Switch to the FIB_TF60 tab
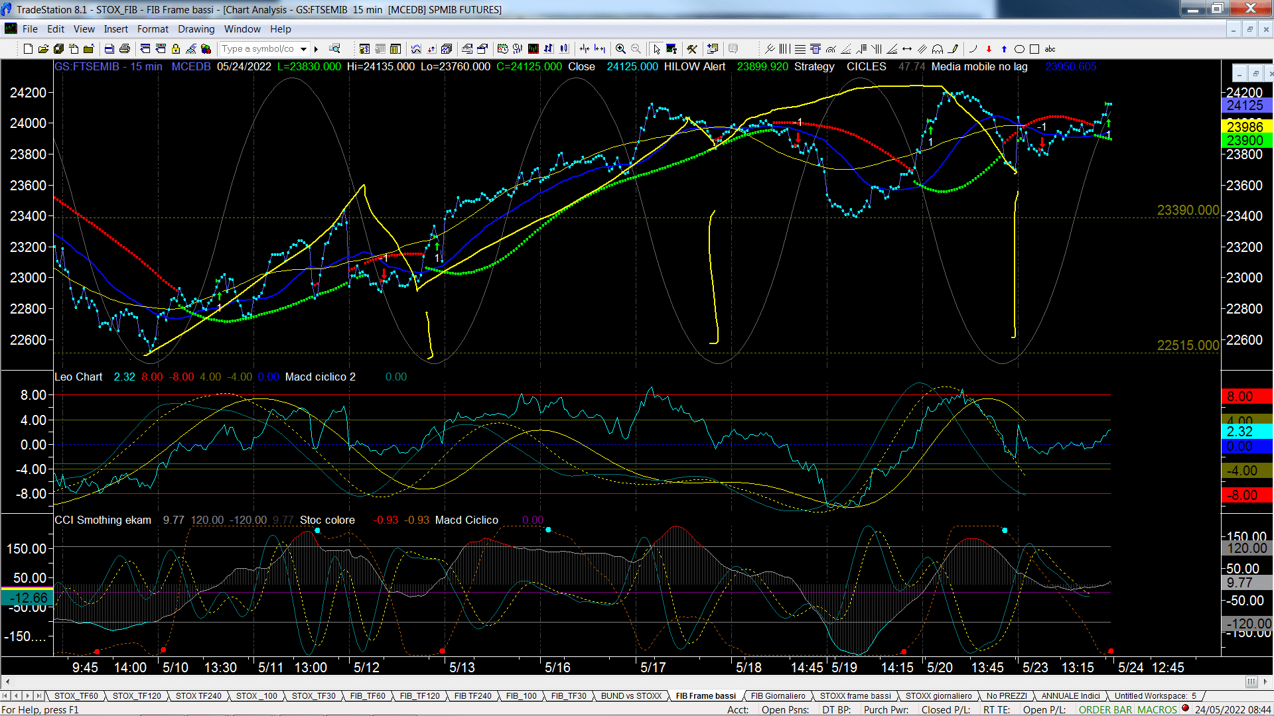This screenshot has width=1274, height=716. pyautogui.click(x=368, y=695)
